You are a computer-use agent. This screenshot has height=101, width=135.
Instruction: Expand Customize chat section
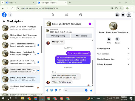coord(113,49)
